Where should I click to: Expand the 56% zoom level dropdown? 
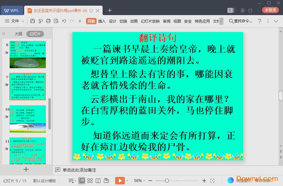[140, 181]
